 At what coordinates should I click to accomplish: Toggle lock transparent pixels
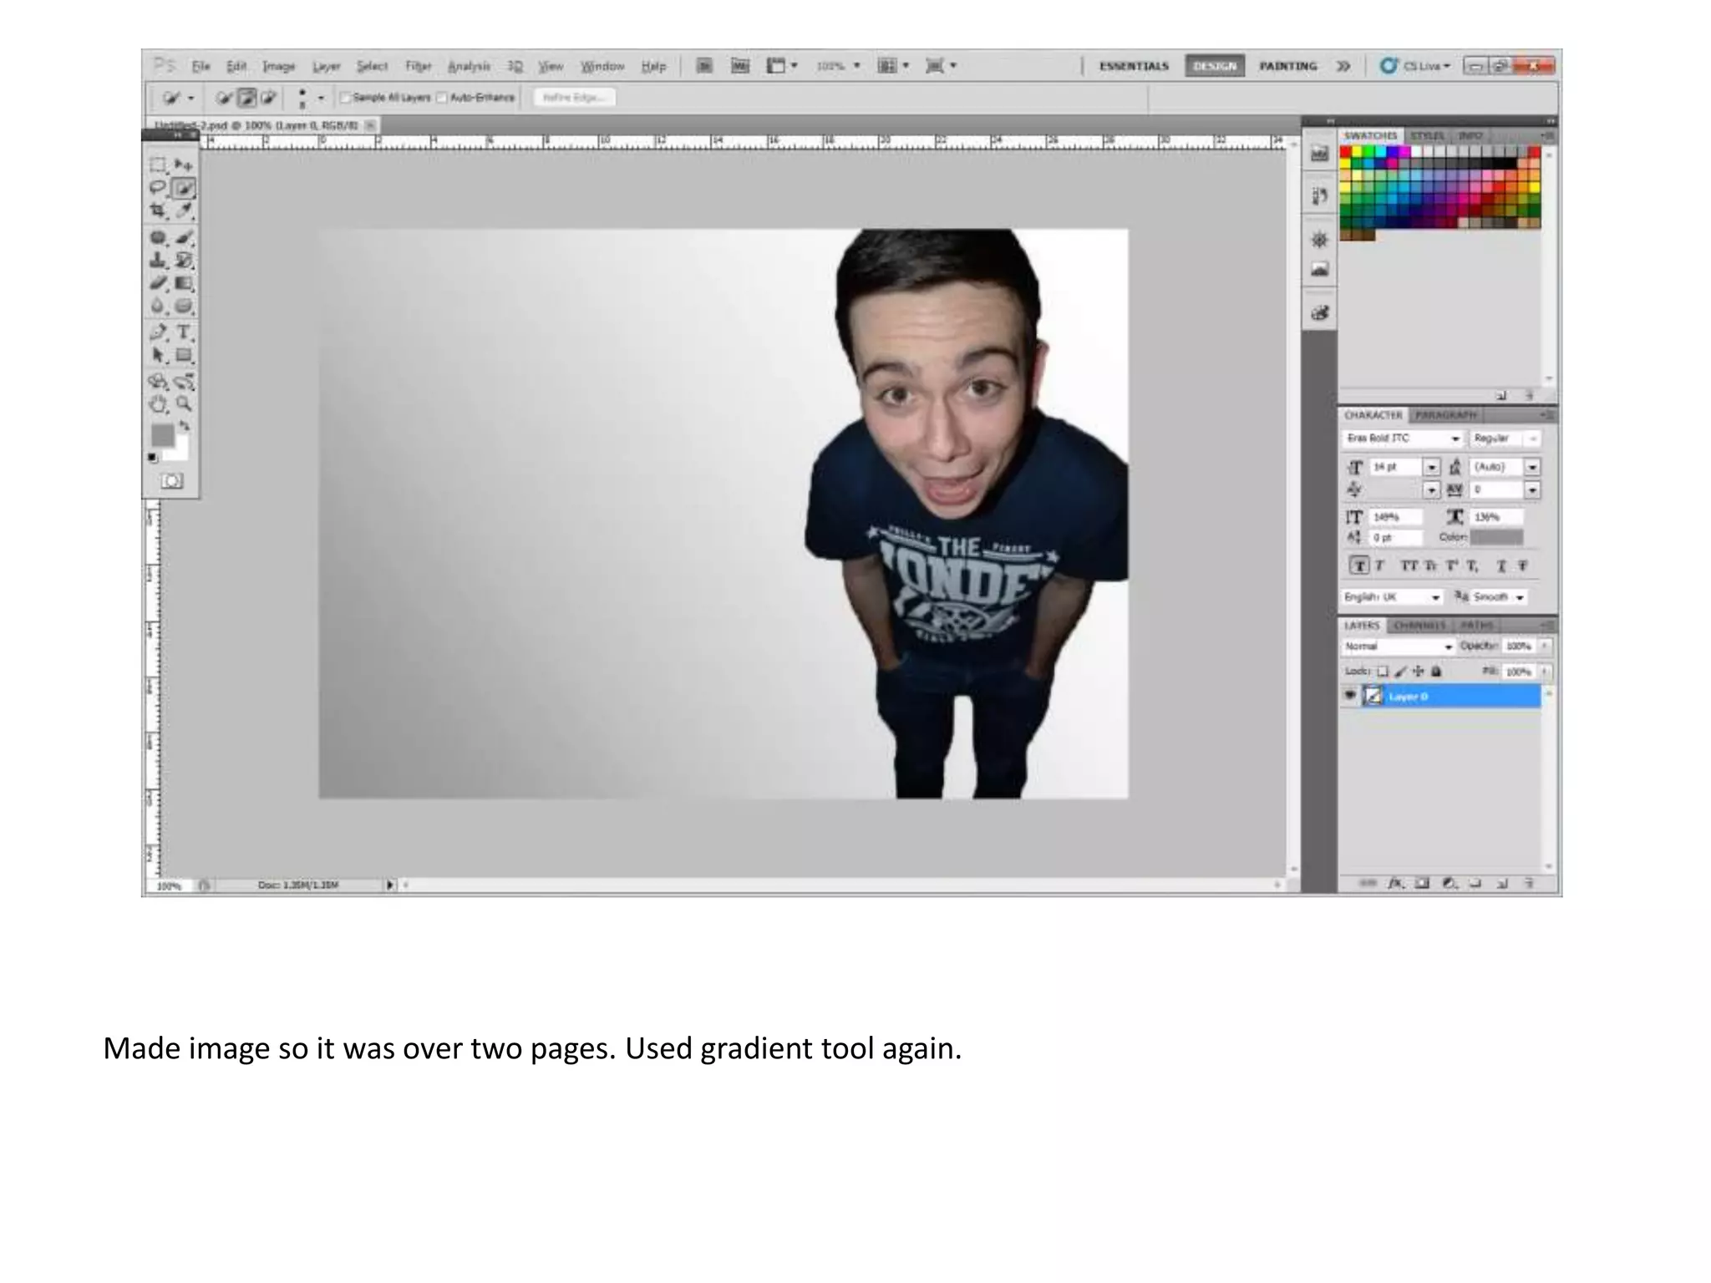[x=1383, y=671]
